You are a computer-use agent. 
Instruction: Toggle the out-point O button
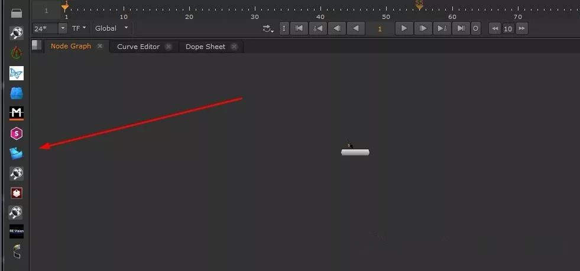(476, 28)
